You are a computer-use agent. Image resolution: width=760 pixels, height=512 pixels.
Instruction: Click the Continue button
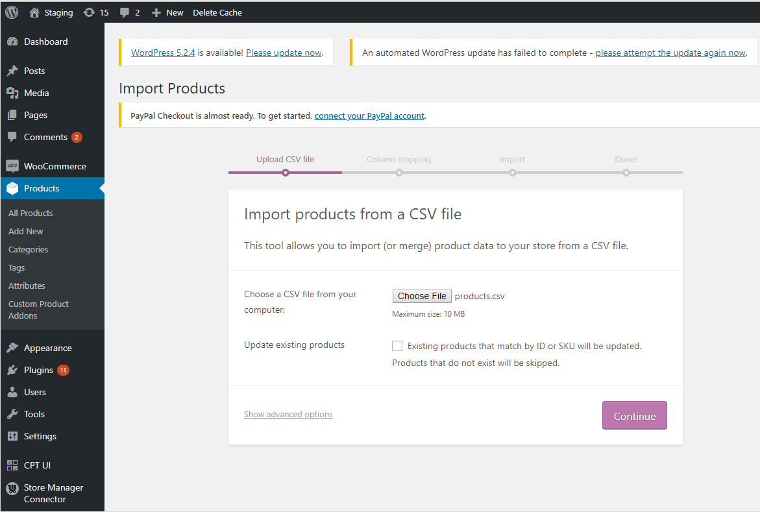coord(635,415)
